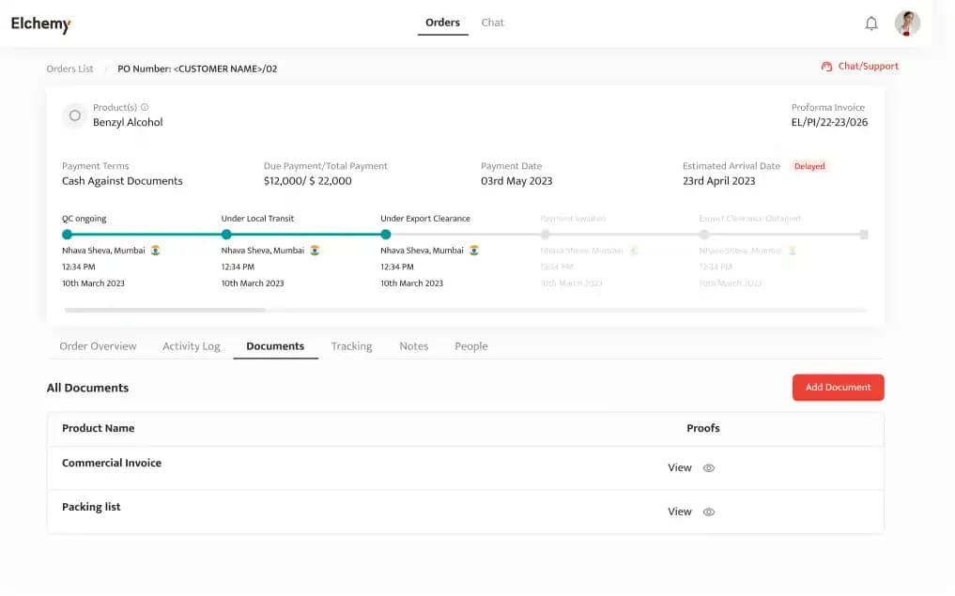Click the info icon next to Product(s)
This screenshot has width=955, height=596.
145,107
